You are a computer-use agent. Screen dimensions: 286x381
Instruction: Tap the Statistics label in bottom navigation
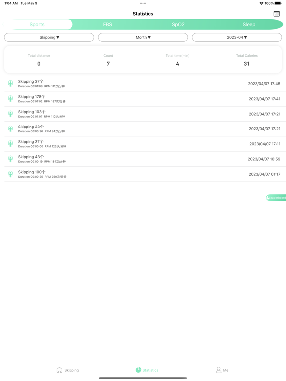(x=150, y=370)
